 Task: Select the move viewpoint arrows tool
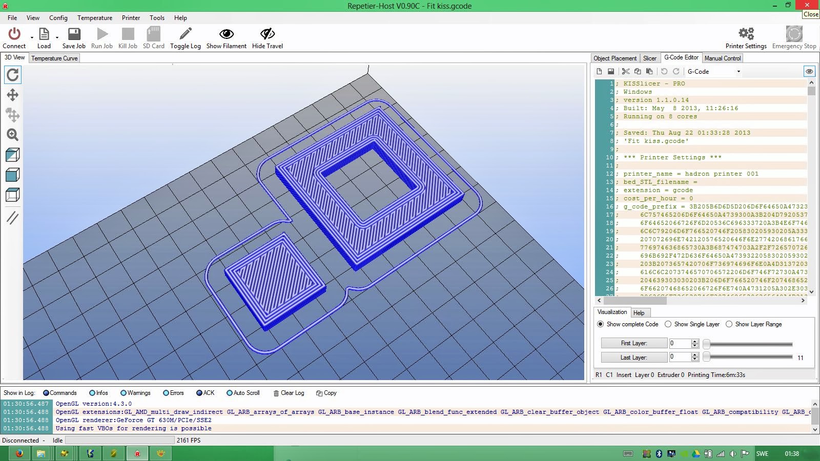point(13,95)
